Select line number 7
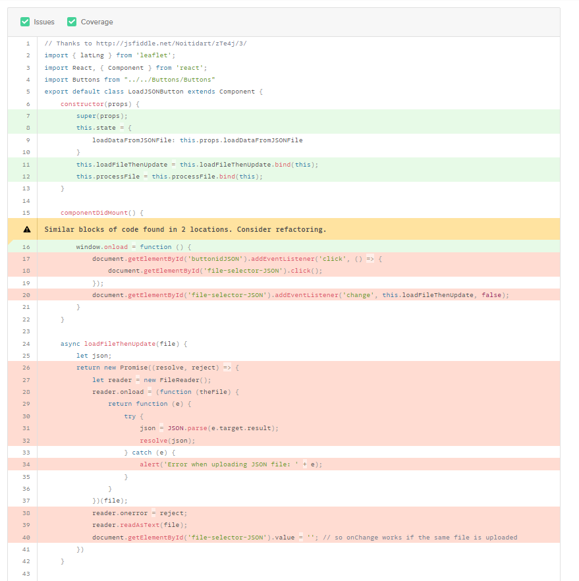Image resolution: width=579 pixels, height=581 pixels. (28, 116)
